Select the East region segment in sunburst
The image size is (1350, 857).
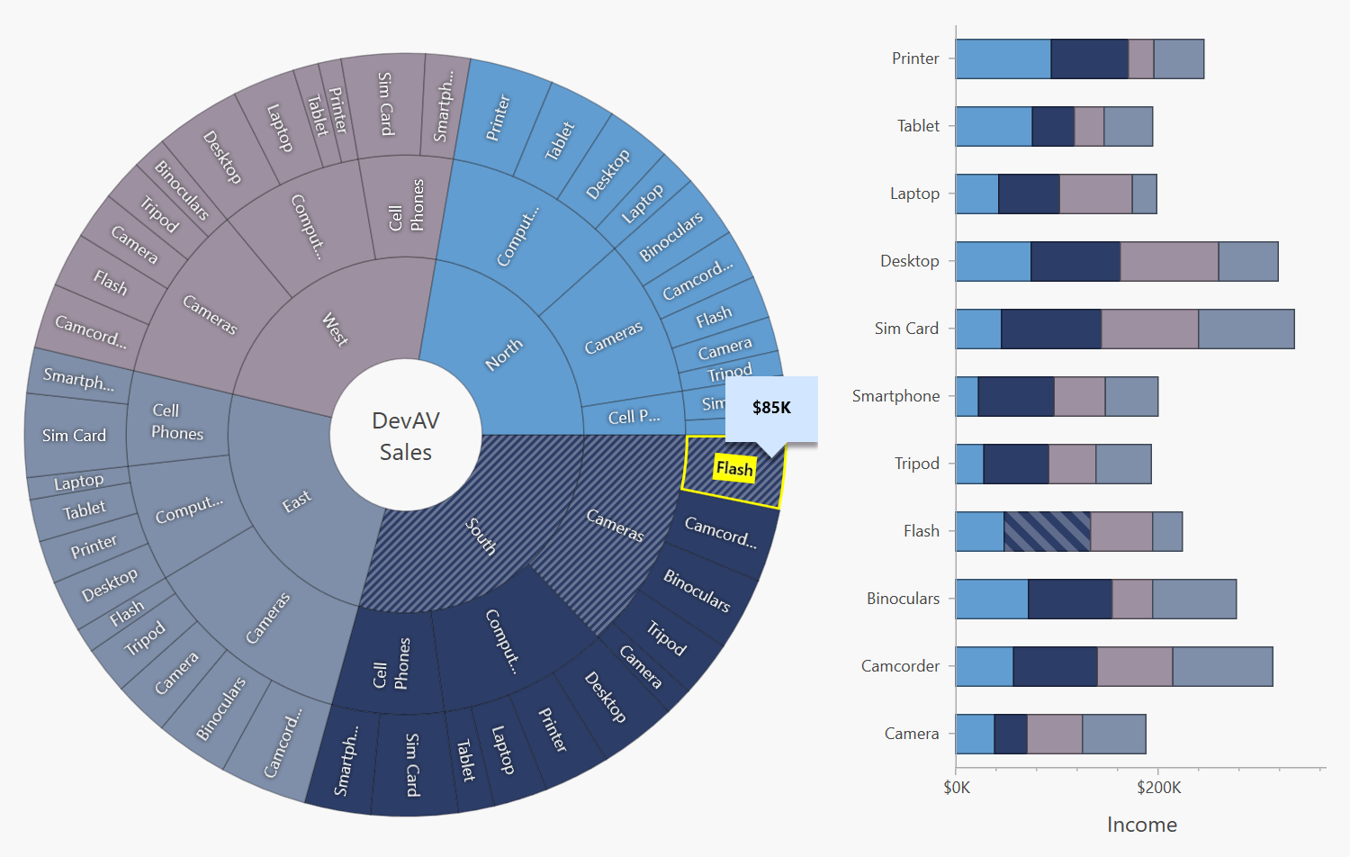click(297, 501)
